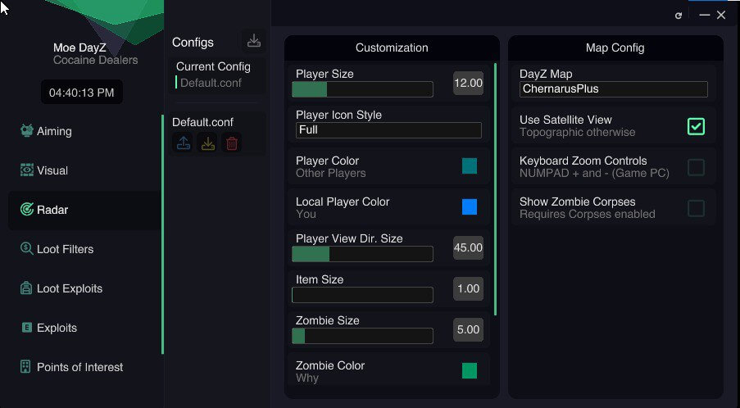This screenshot has height=408, width=740.
Task: Delete Default.conf with the red trash icon
Action: click(232, 143)
